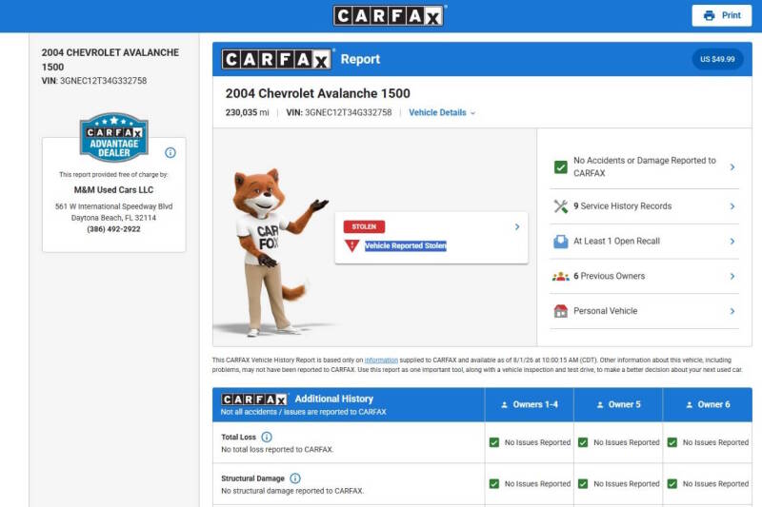762x507 pixels.
Task: Expand At Least 1 Open Recall chevron
Action: click(x=732, y=241)
